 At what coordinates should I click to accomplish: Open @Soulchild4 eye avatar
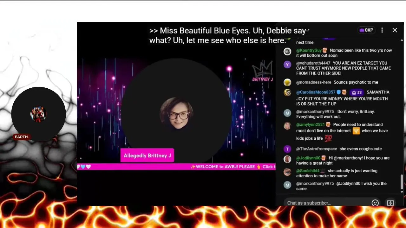(x=287, y=172)
